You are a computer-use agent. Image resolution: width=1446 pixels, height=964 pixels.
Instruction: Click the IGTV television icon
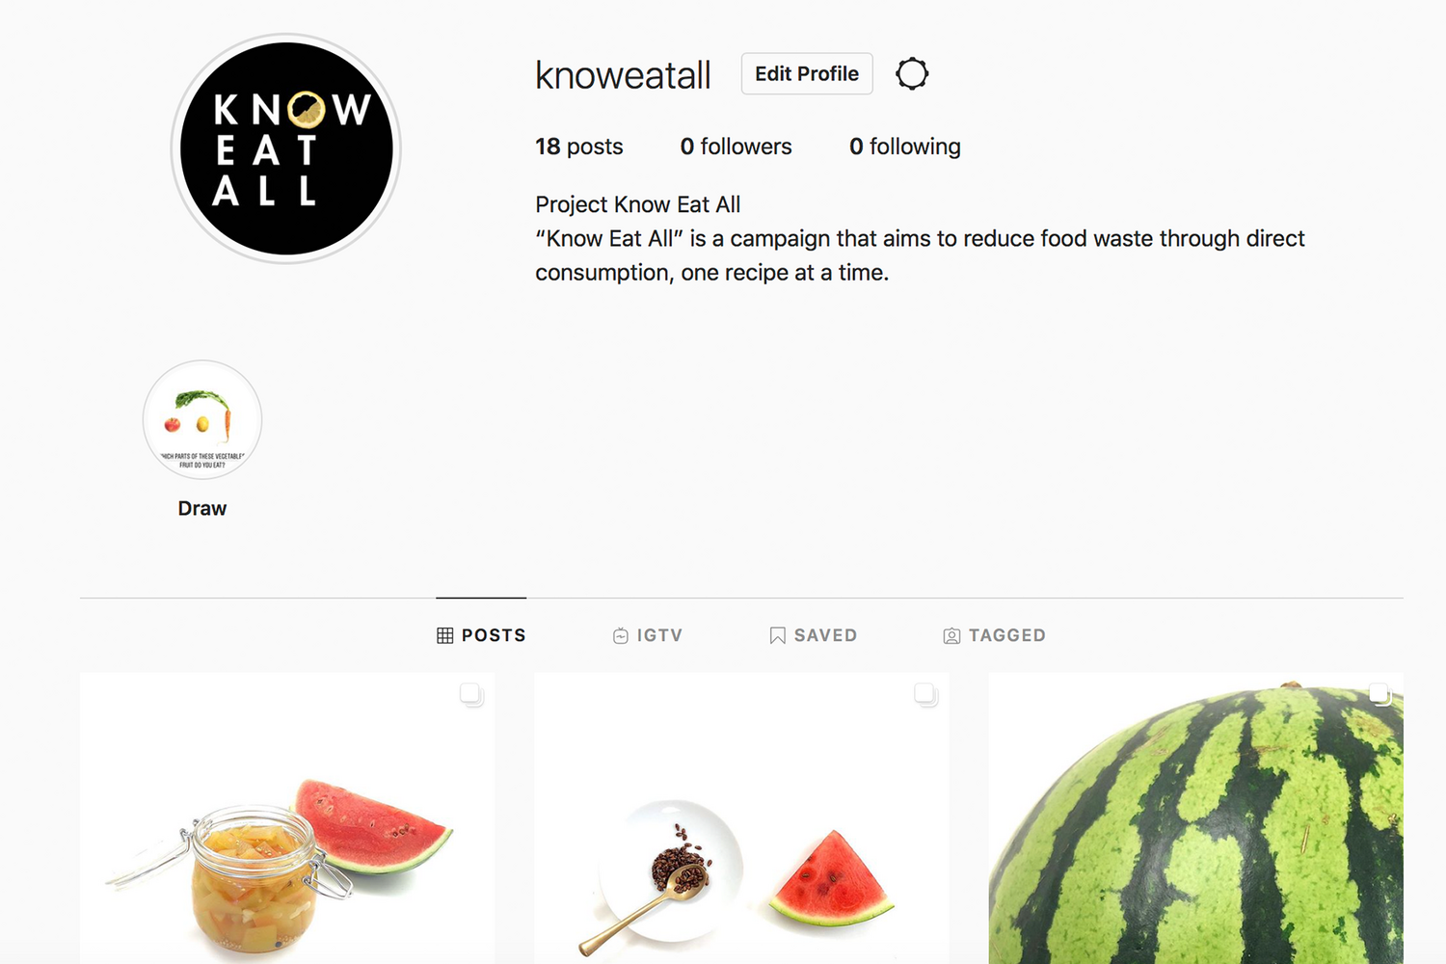[x=621, y=635]
